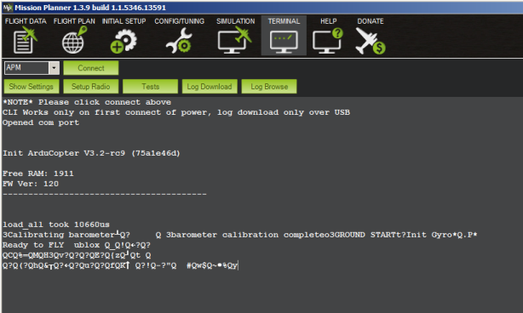The width and height of the screenshot is (523, 313).
Task: Click the Show Settings button
Action: pyautogui.click(x=32, y=87)
